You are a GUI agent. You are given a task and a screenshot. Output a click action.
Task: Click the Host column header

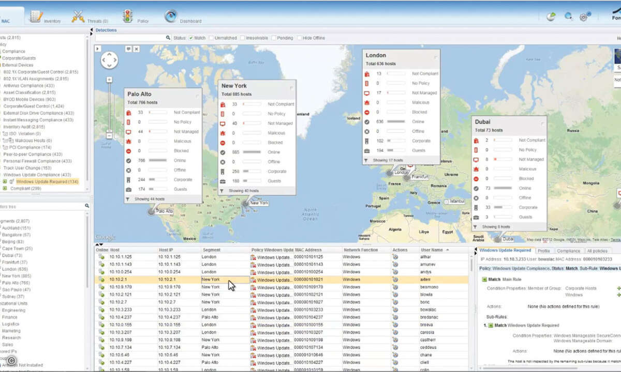pos(132,250)
